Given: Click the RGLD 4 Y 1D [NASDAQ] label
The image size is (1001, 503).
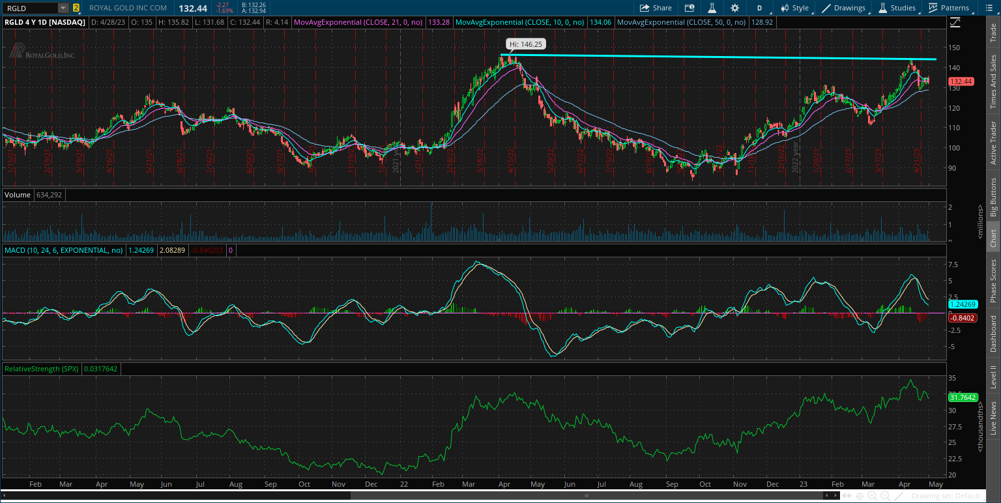Looking at the screenshot, I should [45, 22].
